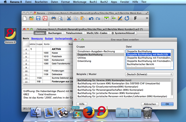Viewport: 186px width, 122px height.
Task: Click the Save floppy disk icon
Action: tap(38, 18)
